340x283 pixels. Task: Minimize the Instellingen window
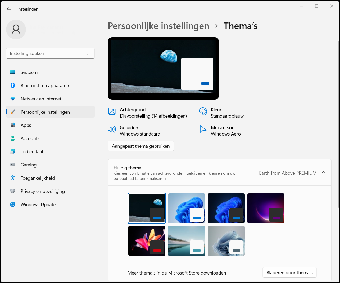click(302, 6)
